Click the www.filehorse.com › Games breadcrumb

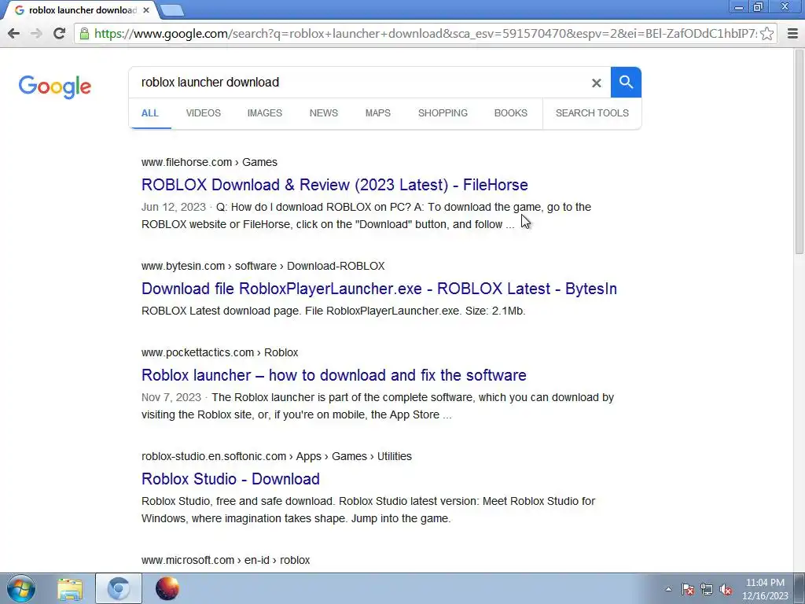click(209, 162)
